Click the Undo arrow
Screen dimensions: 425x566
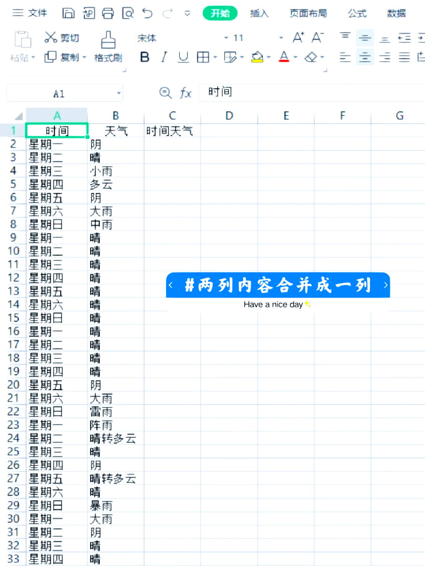[x=148, y=13]
